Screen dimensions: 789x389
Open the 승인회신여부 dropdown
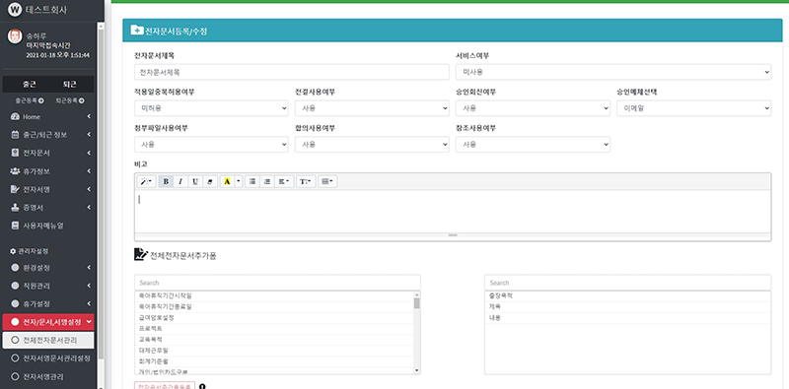click(x=533, y=108)
